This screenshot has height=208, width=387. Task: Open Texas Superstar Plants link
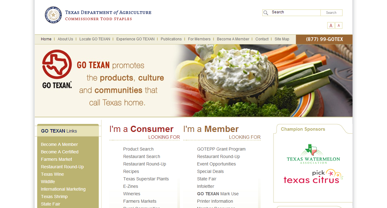[146, 179]
